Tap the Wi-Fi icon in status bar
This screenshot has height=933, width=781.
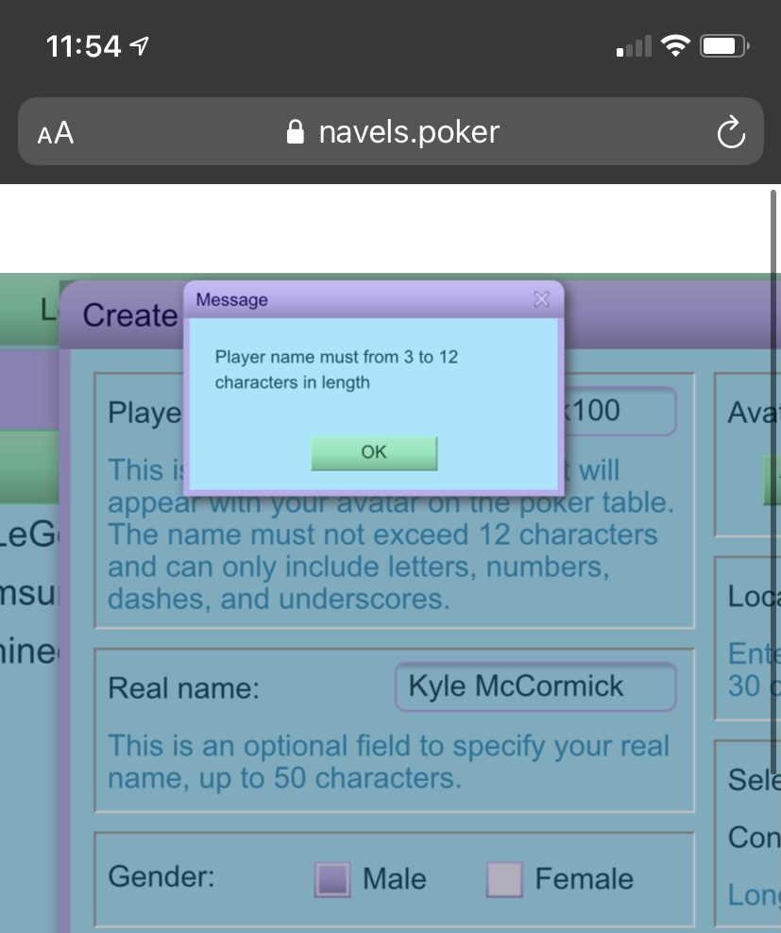[675, 45]
